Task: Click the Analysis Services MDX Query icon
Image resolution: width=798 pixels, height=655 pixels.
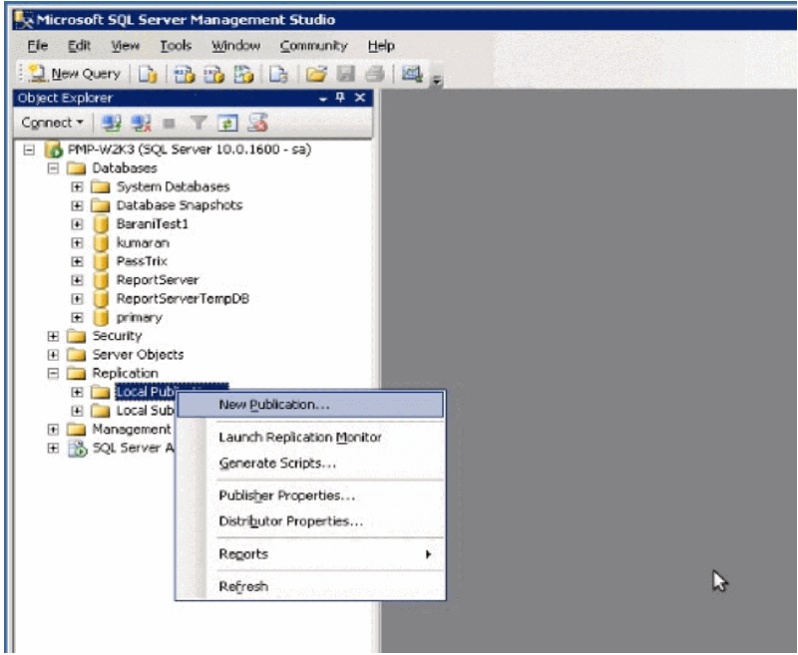Action: click(x=185, y=74)
